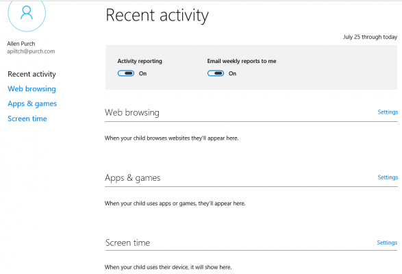Turn off the Activity reporting switch
Image resolution: width=402 pixels, height=274 pixels.
point(126,73)
